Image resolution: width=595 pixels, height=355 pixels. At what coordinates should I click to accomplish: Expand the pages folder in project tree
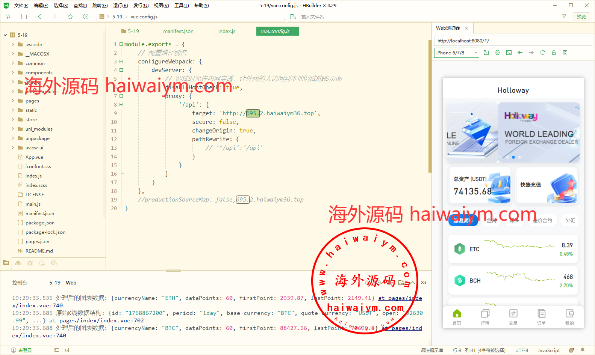coord(13,101)
